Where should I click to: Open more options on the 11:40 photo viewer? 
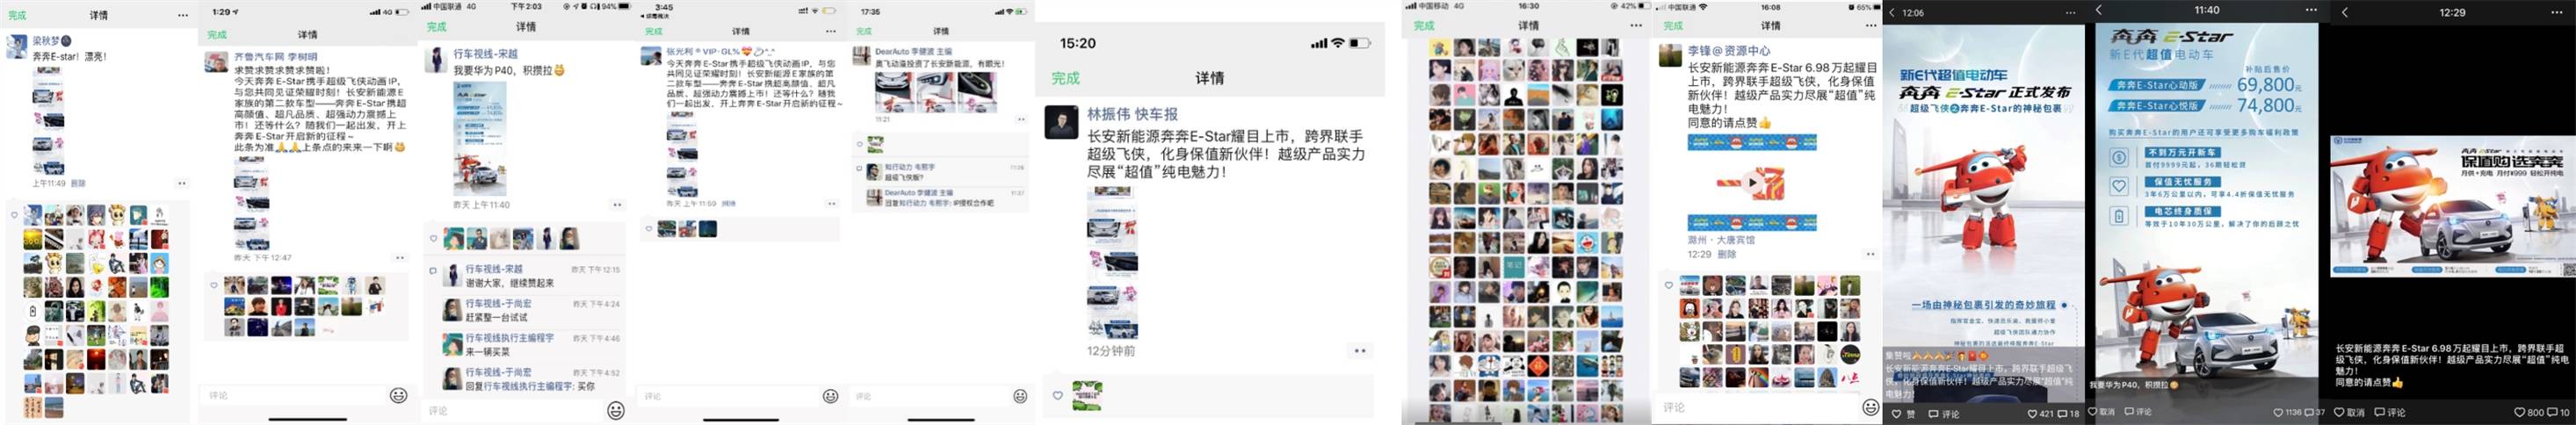2309,10
